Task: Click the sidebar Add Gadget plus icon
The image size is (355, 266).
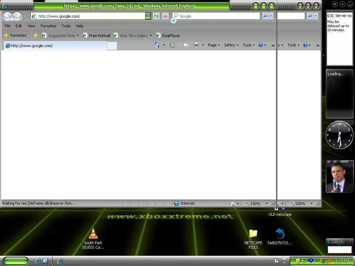Action: coord(335,4)
